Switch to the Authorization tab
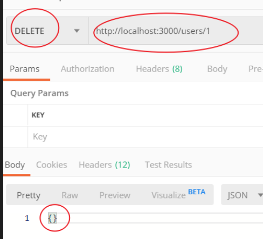The height and width of the screenshot is (239, 263). (87, 69)
